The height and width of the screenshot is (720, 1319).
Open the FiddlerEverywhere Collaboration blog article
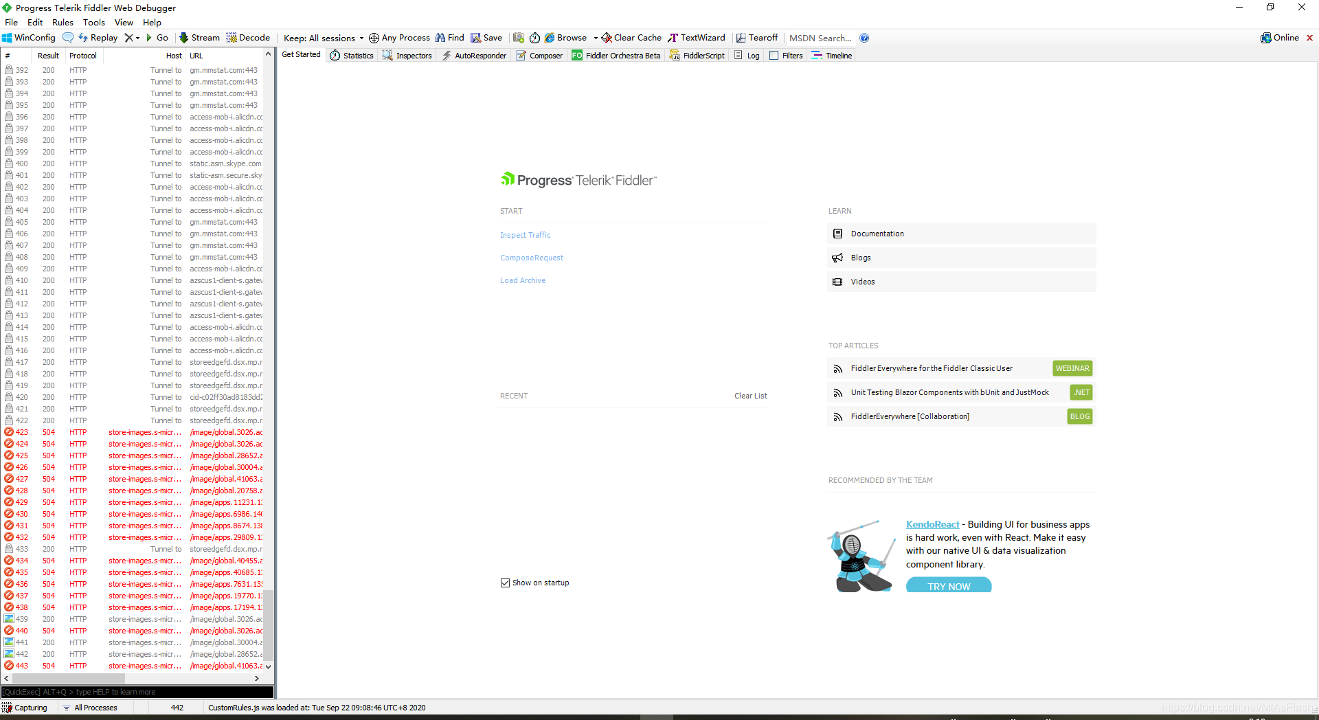point(961,416)
